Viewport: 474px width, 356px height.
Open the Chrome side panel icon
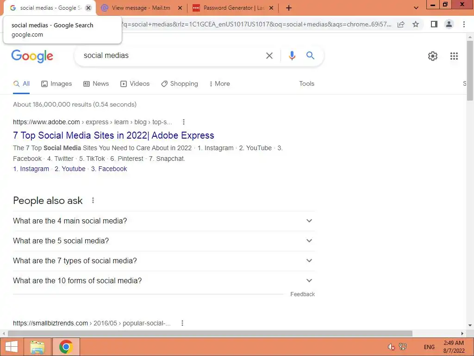434,24
